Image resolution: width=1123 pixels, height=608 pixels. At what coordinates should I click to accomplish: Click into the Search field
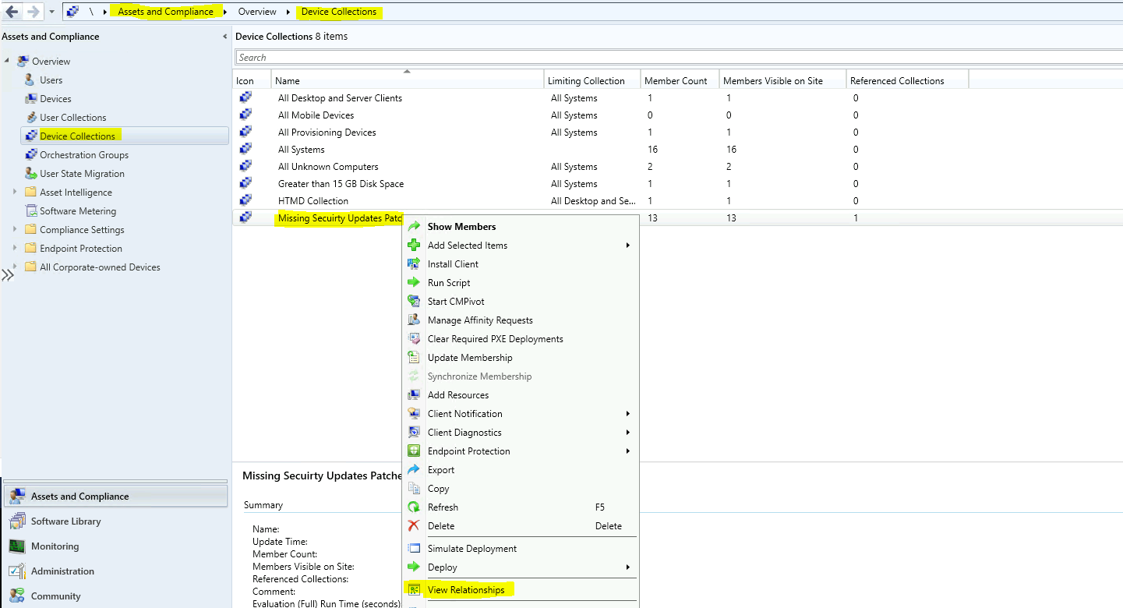[x=678, y=58]
